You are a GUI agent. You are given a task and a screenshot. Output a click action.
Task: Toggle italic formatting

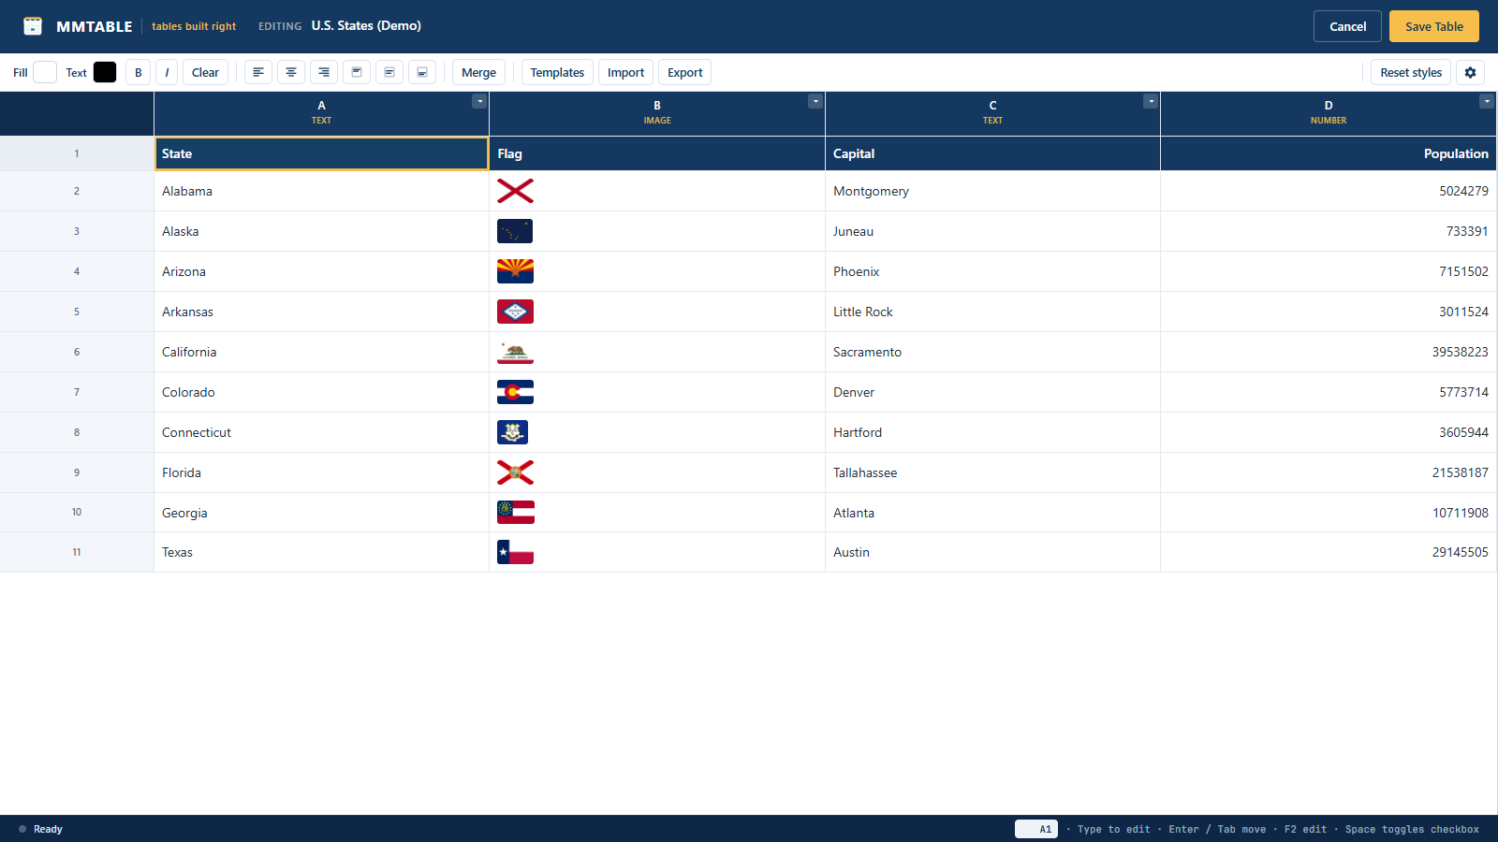pos(167,72)
